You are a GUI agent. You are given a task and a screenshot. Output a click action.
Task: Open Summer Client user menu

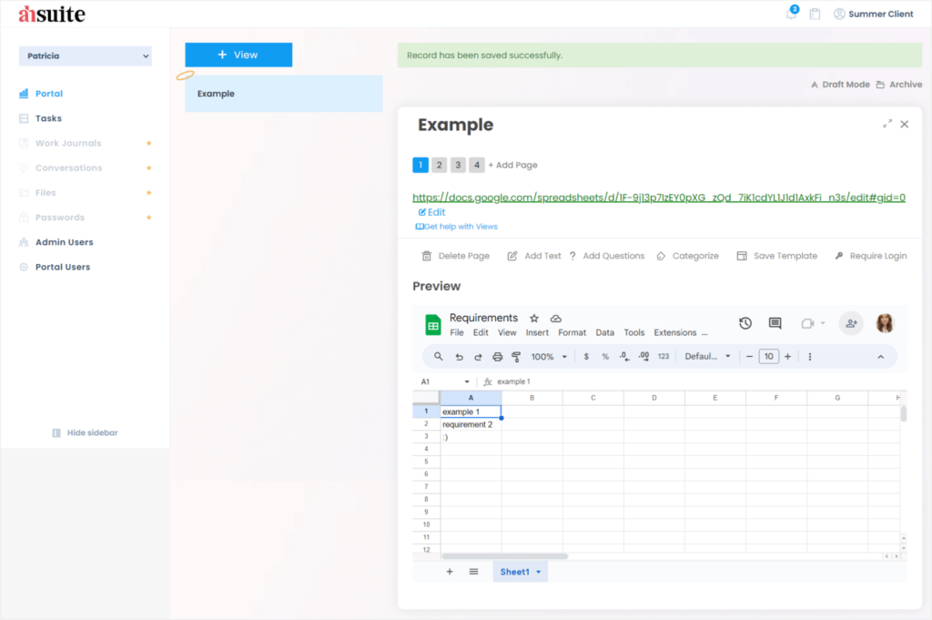[x=873, y=14]
